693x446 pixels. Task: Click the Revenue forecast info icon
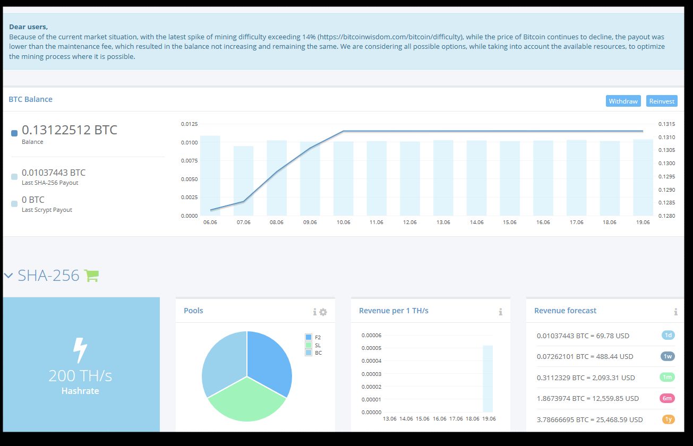[x=675, y=312]
